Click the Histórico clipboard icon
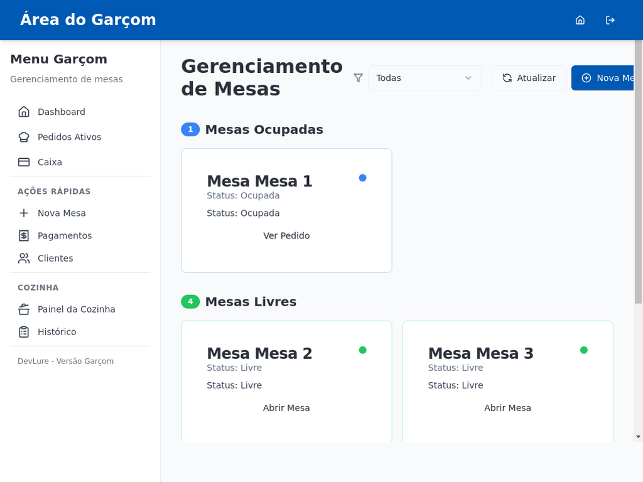 [x=24, y=331]
